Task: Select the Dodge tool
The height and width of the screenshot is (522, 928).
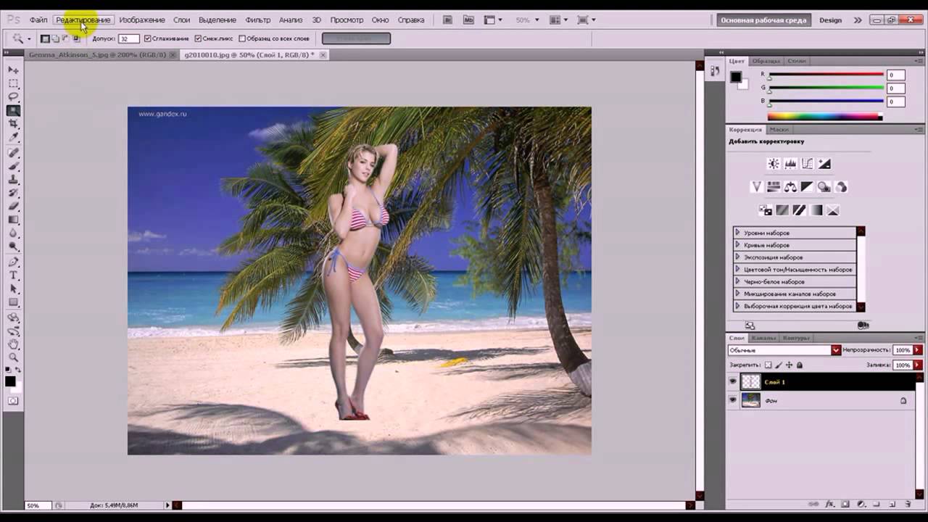Action: pos(14,246)
